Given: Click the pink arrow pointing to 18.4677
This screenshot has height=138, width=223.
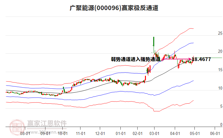Looking at the screenshot, I should [176, 59].
